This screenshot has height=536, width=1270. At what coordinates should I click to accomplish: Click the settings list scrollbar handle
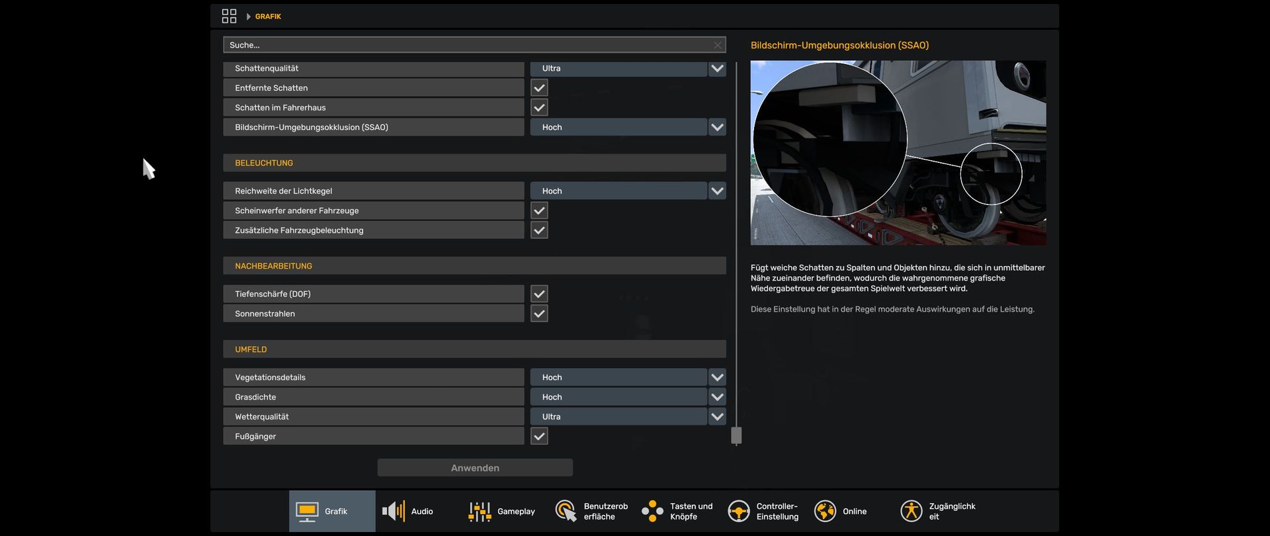[x=736, y=435]
